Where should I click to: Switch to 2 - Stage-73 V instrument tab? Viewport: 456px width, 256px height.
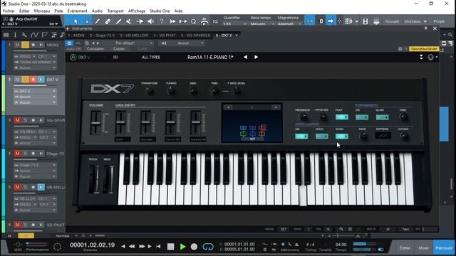(102, 36)
